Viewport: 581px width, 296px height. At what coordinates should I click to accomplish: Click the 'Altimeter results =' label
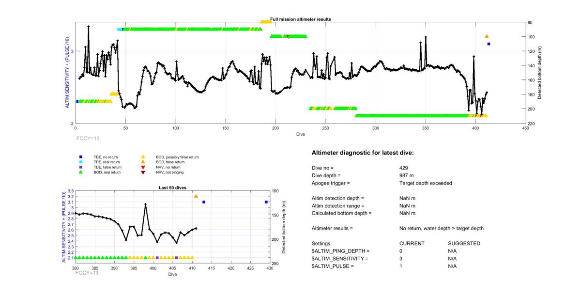pos(332,228)
